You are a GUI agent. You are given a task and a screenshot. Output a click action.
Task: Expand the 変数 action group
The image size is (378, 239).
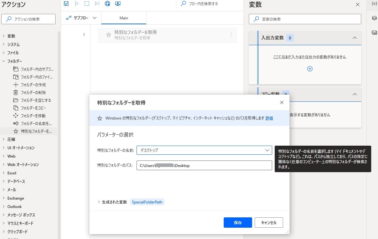click(4, 36)
